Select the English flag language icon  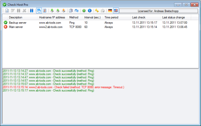pyautogui.click(x=116, y=10)
